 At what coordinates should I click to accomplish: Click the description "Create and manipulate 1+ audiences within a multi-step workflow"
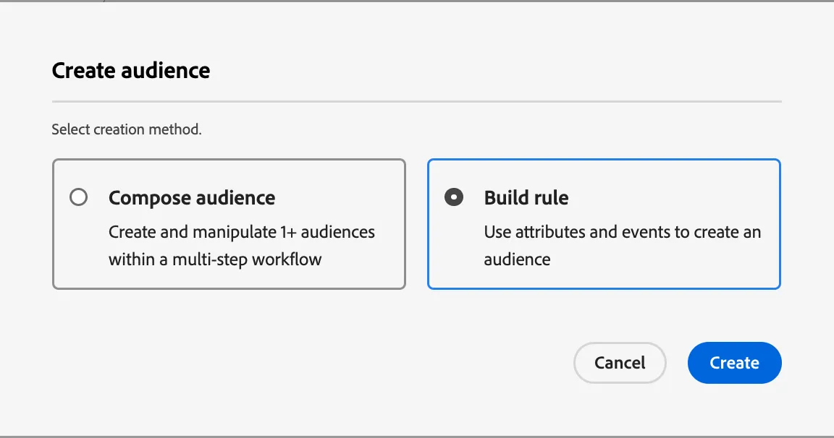coord(242,245)
